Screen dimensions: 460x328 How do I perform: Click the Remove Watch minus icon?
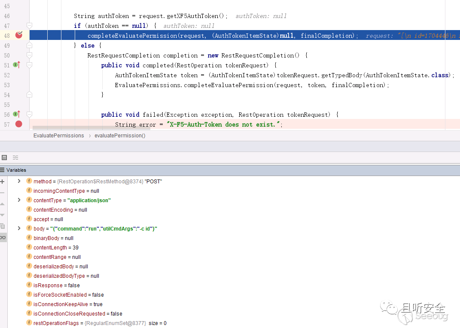pos(3,193)
